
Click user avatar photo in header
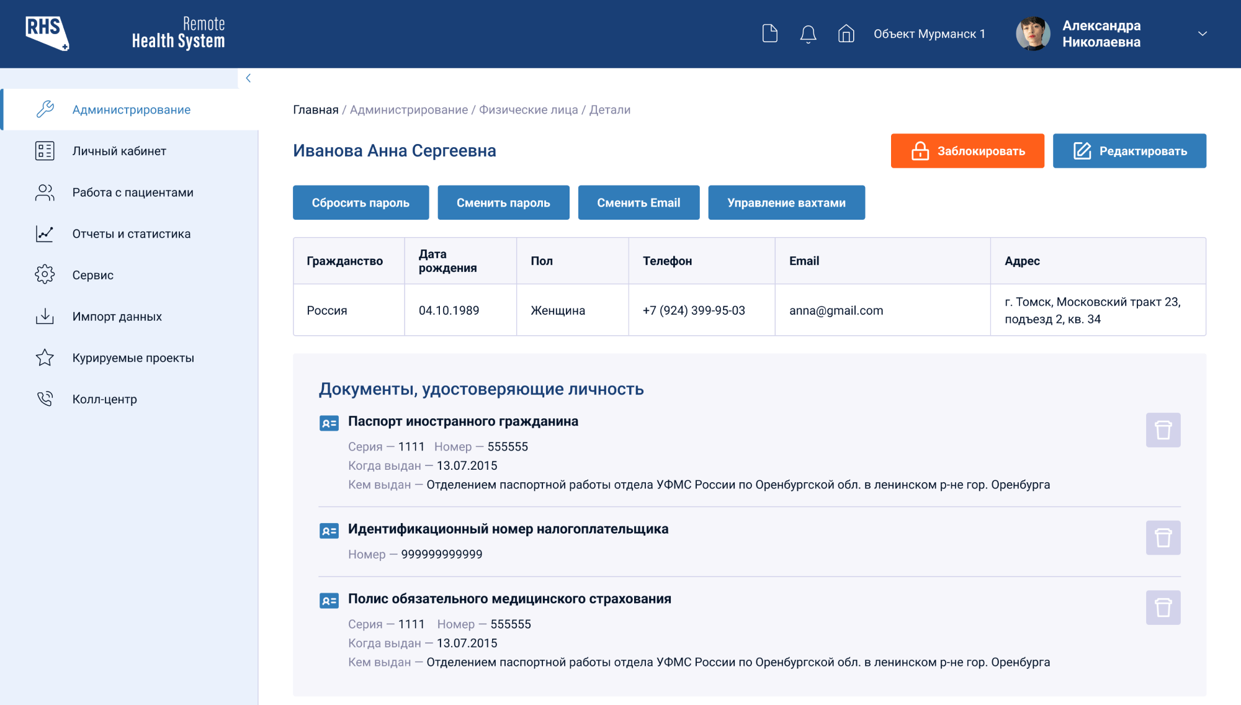pos(1033,34)
